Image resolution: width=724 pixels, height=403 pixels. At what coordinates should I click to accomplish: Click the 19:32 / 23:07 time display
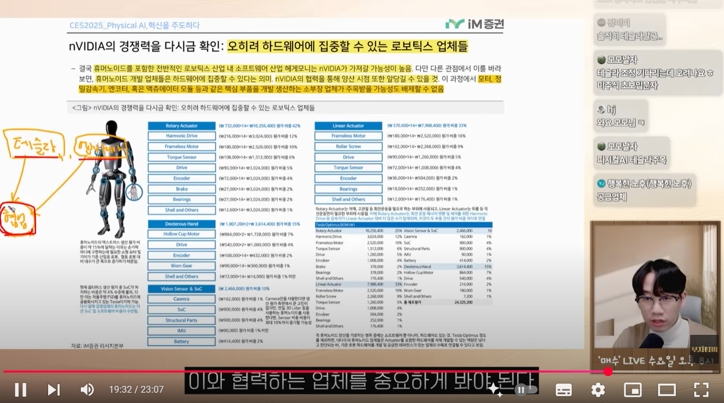pos(136,390)
